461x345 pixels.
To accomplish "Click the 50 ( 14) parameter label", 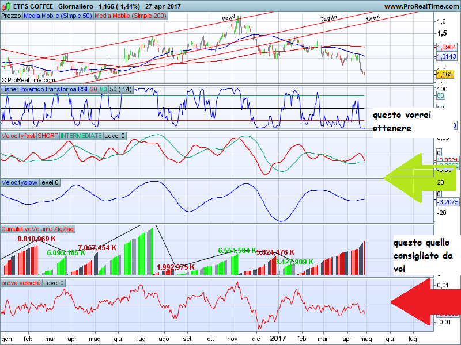I will coord(120,90).
